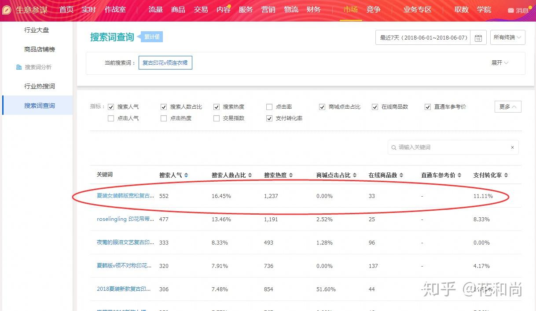Uncheck the 商城点击占比 checkbox

[x=322, y=107]
